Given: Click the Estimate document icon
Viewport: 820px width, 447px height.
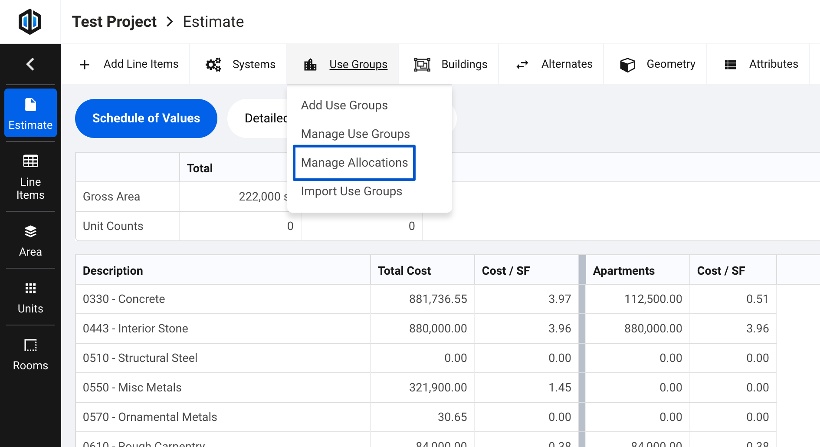Looking at the screenshot, I should [x=30, y=104].
